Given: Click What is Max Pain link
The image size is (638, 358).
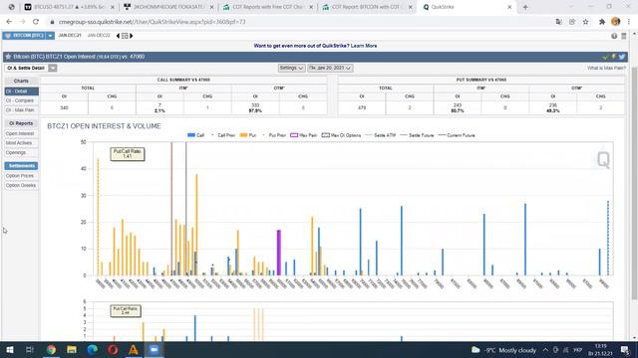Looking at the screenshot, I should 606,68.
